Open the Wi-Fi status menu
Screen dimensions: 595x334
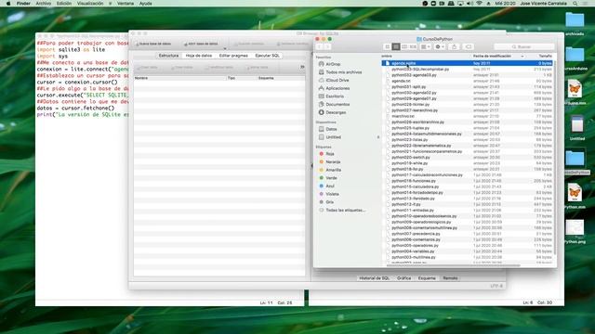point(479,4)
